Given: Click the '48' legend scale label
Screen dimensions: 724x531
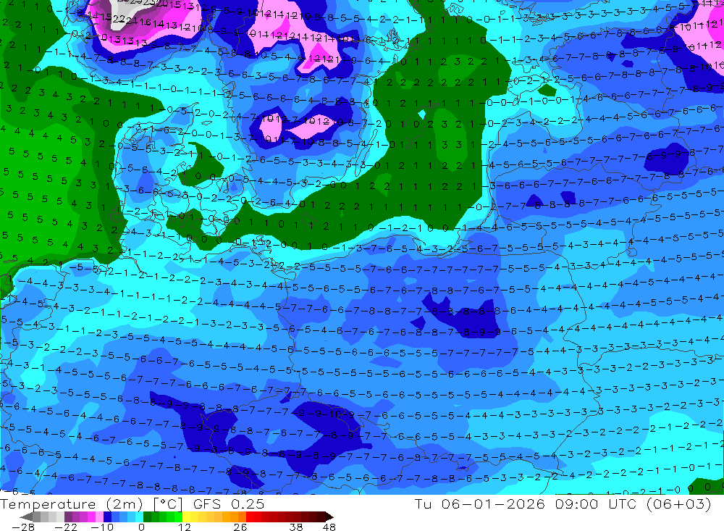Looking at the screenshot, I should (x=329, y=527).
